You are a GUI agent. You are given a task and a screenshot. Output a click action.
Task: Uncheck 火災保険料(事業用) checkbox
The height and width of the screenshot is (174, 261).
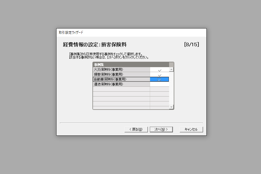click(x=160, y=70)
